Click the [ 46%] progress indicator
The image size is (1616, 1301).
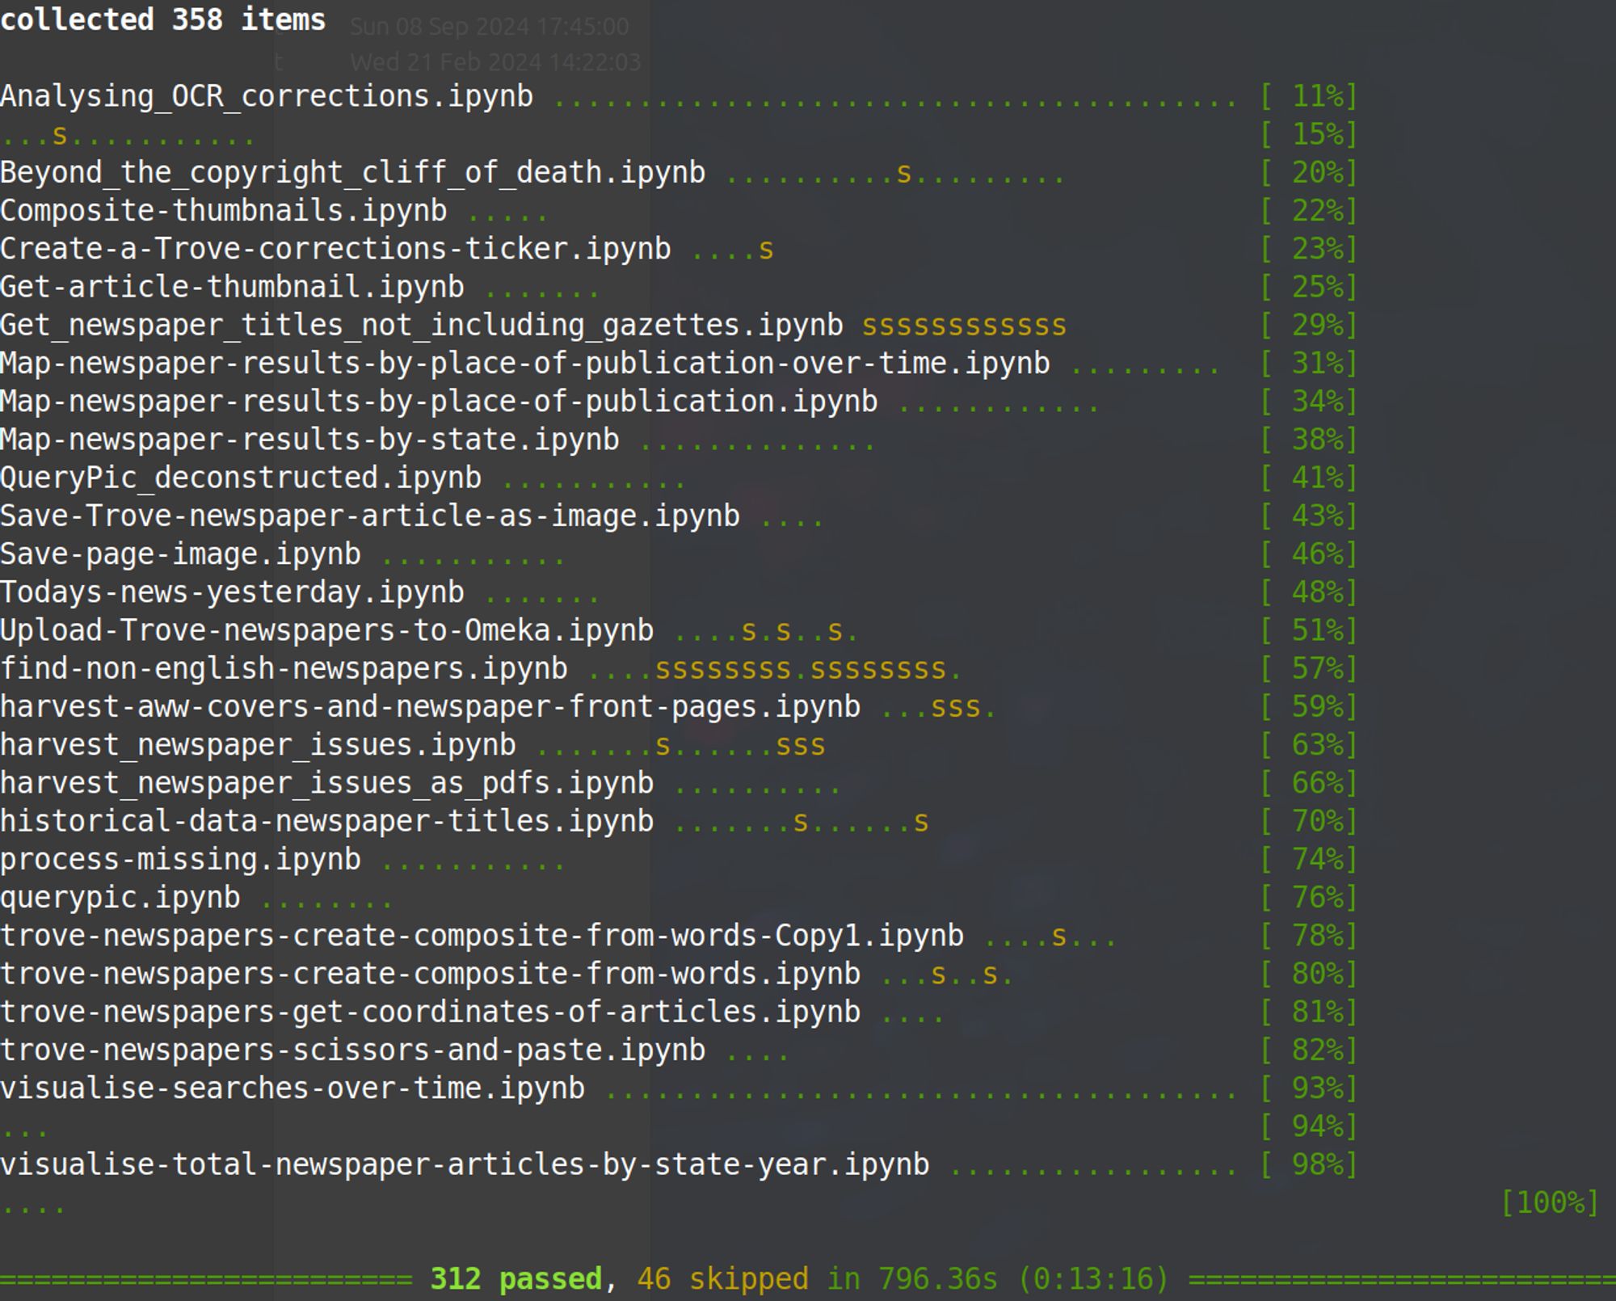pyautogui.click(x=1308, y=554)
